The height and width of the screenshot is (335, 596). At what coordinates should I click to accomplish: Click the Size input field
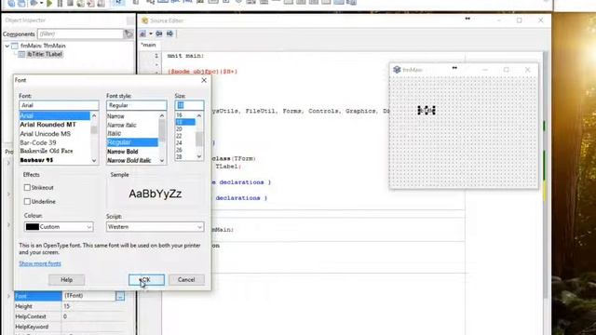coord(189,105)
